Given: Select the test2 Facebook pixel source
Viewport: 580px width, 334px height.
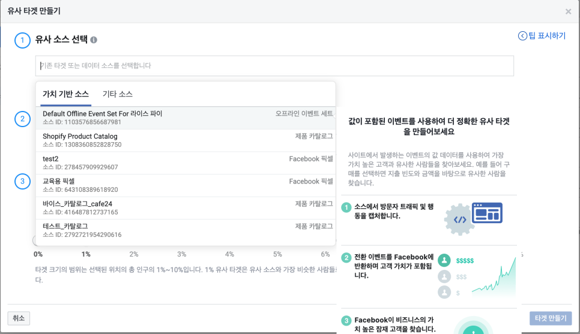Looking at the screenshot, I should (x=186, y=163).
